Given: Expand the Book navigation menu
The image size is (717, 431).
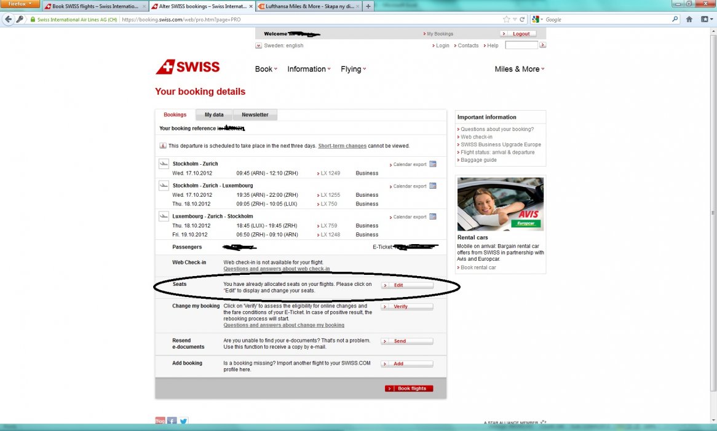Looking at the screenshot, I should click(x=266, y=69).
